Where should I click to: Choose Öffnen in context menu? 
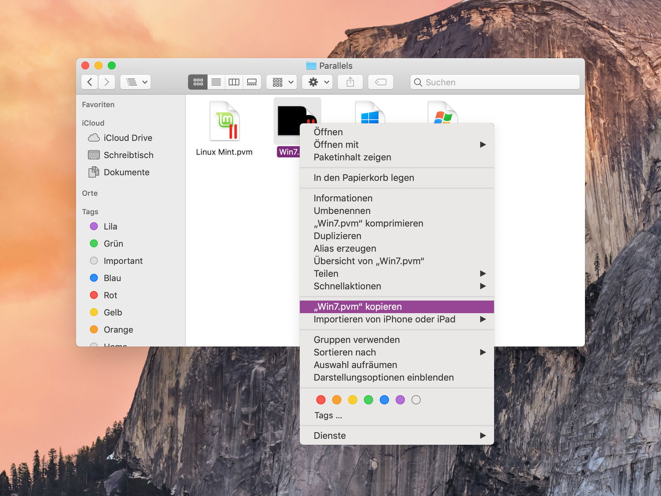pos(397,132)
